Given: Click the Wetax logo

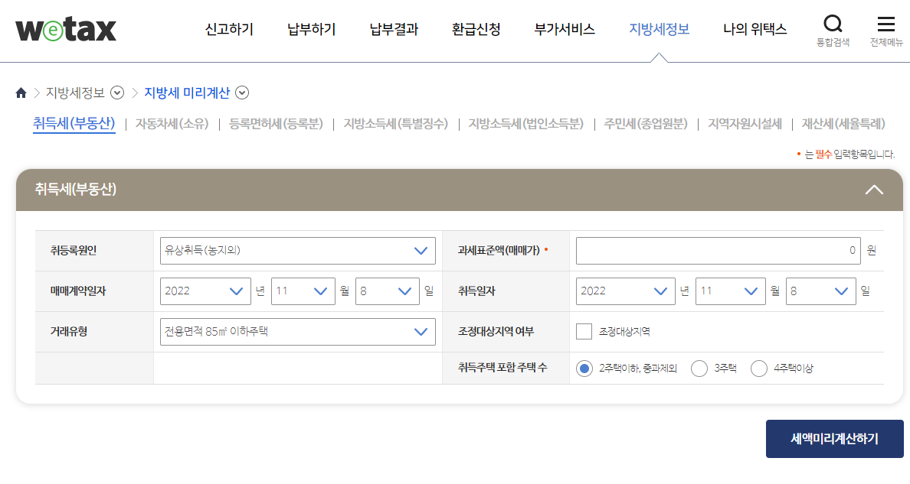Looking at the screenshot, I should click(65, 29).
